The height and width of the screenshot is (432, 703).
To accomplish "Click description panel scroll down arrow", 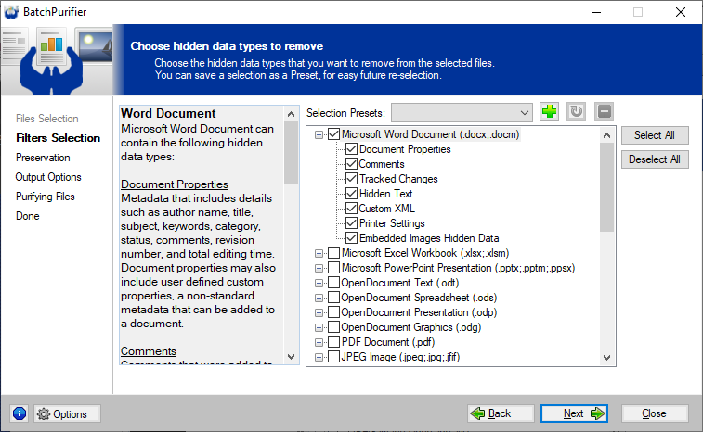I will point(291,357).
